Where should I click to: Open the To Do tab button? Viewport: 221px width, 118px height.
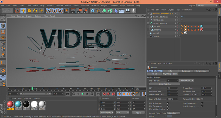tap(155, 74)
